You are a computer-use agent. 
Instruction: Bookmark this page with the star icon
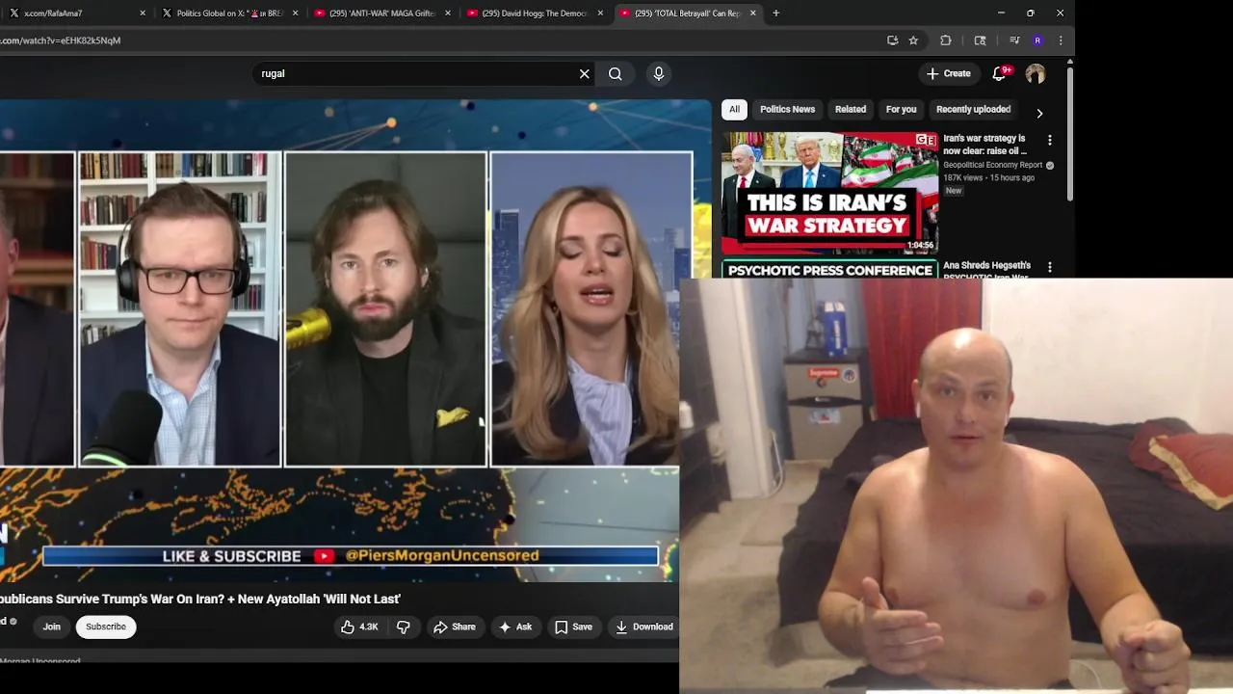point(913,40)
